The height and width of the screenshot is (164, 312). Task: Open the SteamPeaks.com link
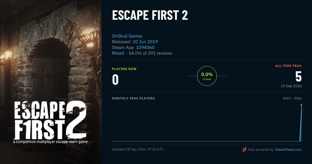click(x=288, y=150)
